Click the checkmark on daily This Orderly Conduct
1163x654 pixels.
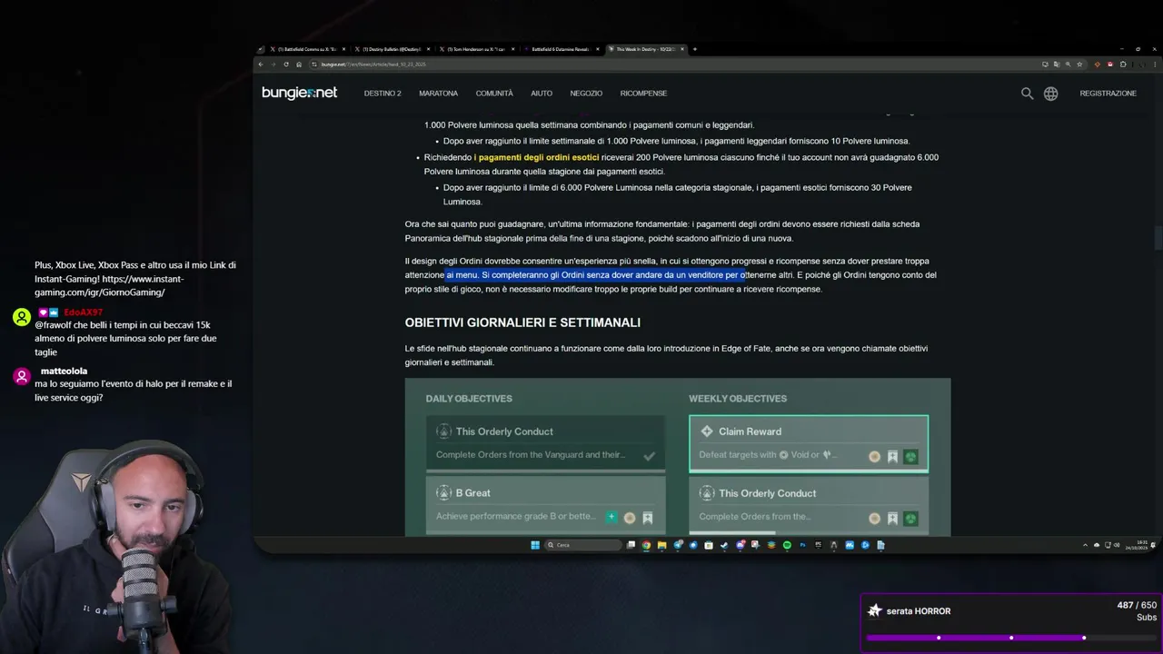click(649, 456)
